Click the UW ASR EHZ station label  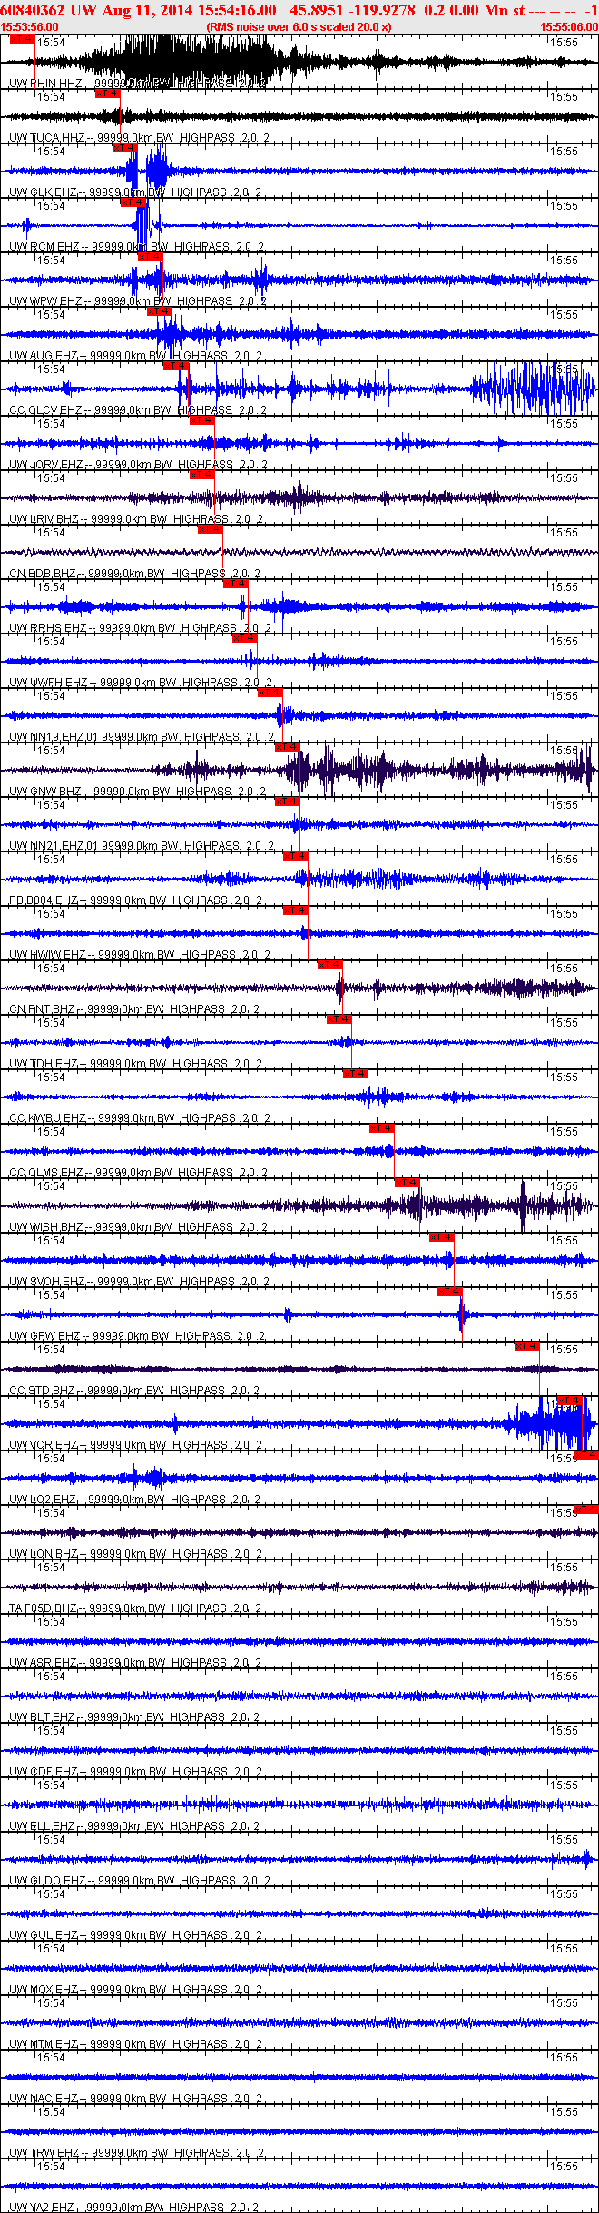pyautogui.click(x=135, y=1663)
